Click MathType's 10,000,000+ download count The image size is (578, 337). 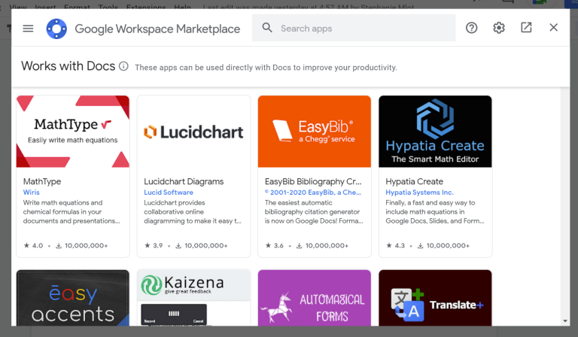click(x=82, y=246)
